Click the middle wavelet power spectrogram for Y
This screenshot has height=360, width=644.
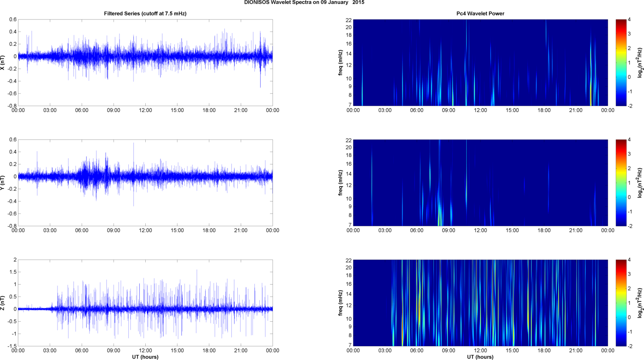480,183
